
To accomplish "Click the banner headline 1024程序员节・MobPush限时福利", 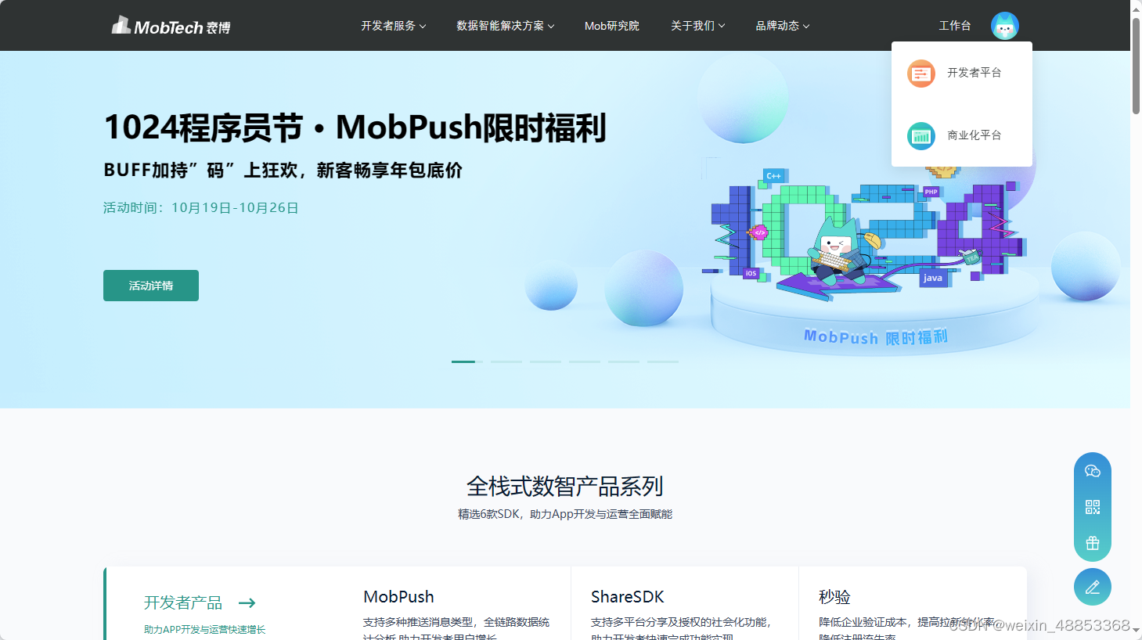I will (x=355, y=128).
